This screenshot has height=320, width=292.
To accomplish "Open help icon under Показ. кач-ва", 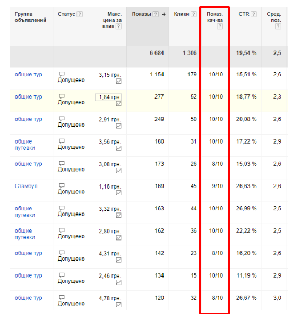I will pos(220,26).
